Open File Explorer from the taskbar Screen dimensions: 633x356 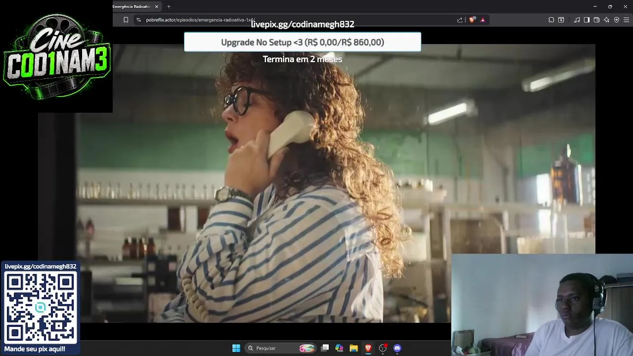[354, 348]
